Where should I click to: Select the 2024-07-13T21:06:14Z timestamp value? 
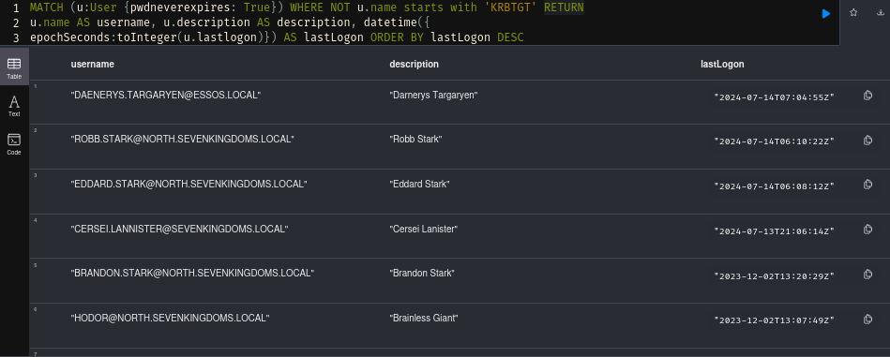[775, 231]
